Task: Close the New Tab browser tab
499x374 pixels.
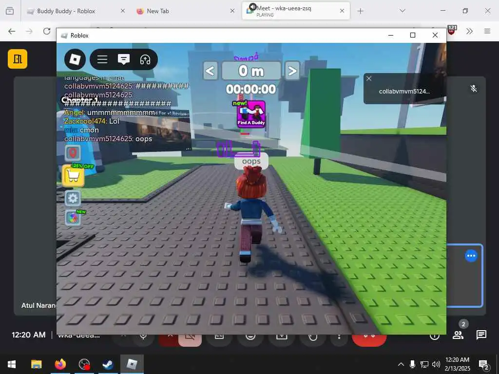Action: pyautogui.click(x=232, y=11)
